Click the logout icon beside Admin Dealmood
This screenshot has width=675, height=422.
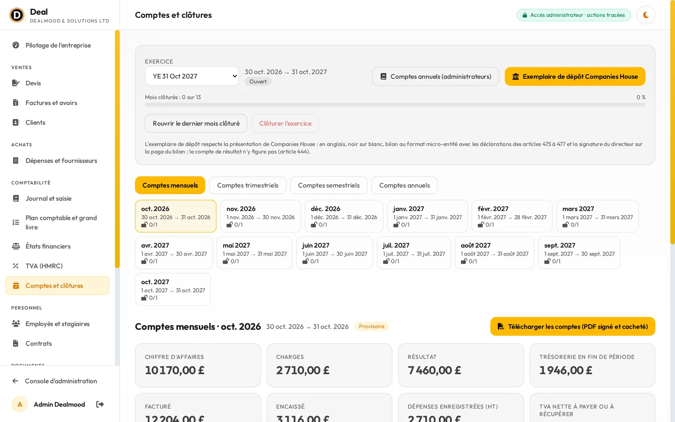tap(100, 404)
